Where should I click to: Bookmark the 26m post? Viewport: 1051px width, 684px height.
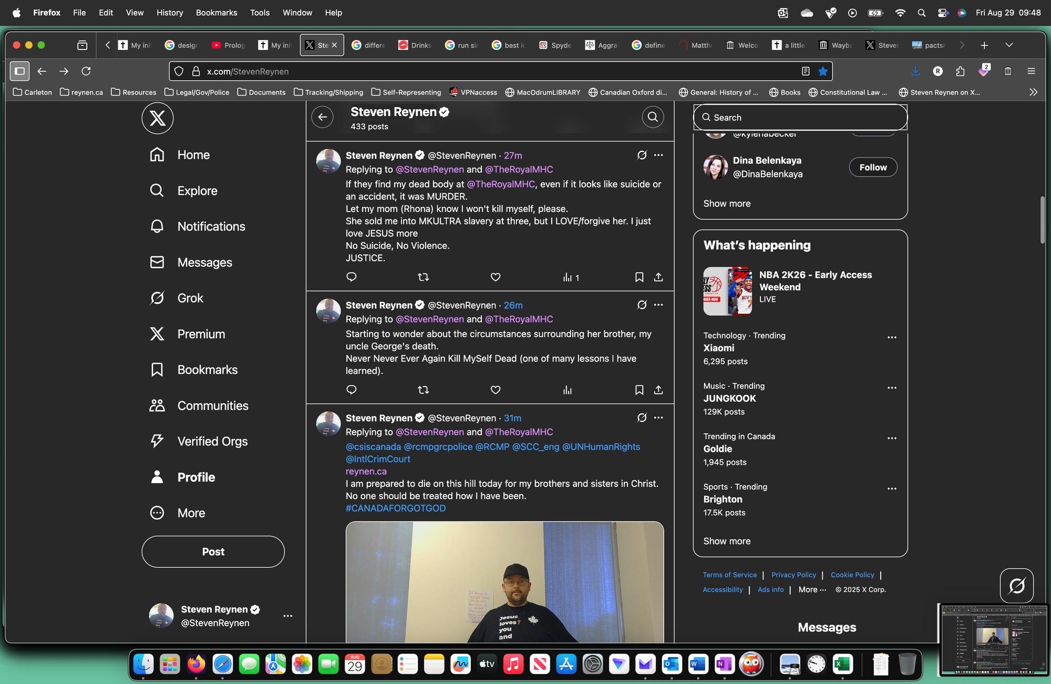[x=639, y=390]
